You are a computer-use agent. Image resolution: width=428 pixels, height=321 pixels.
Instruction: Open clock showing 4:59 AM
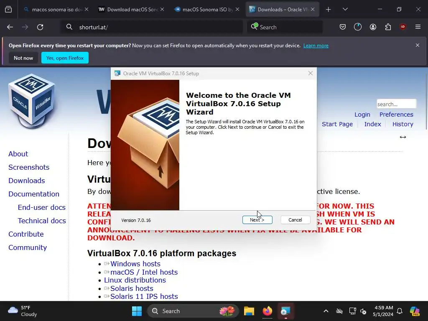click(x=383, y=311)
